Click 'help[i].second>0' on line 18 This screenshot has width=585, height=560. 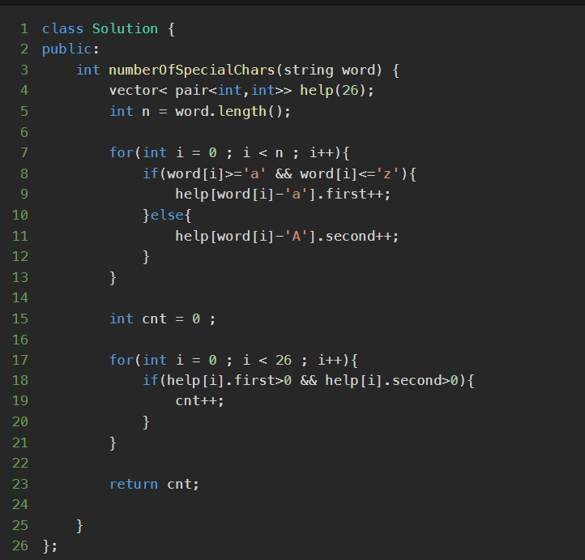tap(391, 381)
